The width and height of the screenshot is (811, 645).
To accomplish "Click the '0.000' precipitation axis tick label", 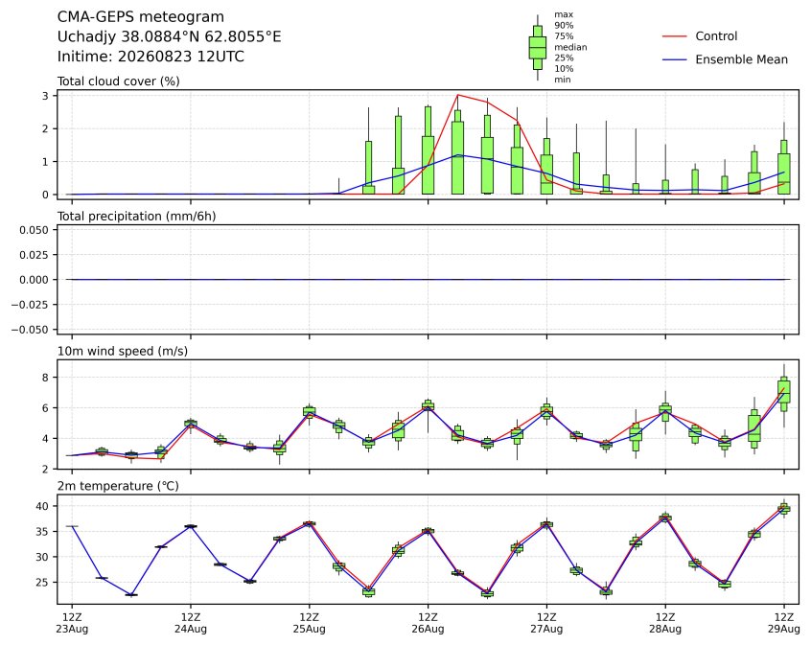I will 35,280.
